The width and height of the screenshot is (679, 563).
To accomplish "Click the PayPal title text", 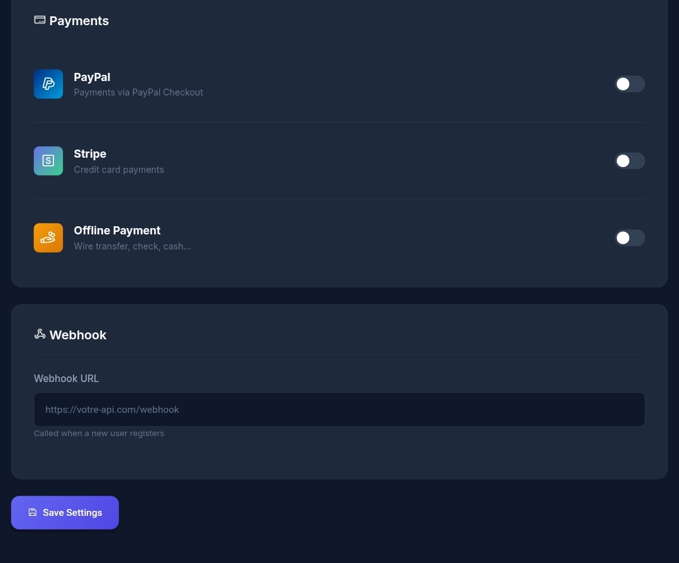I will tap(92, 77).
